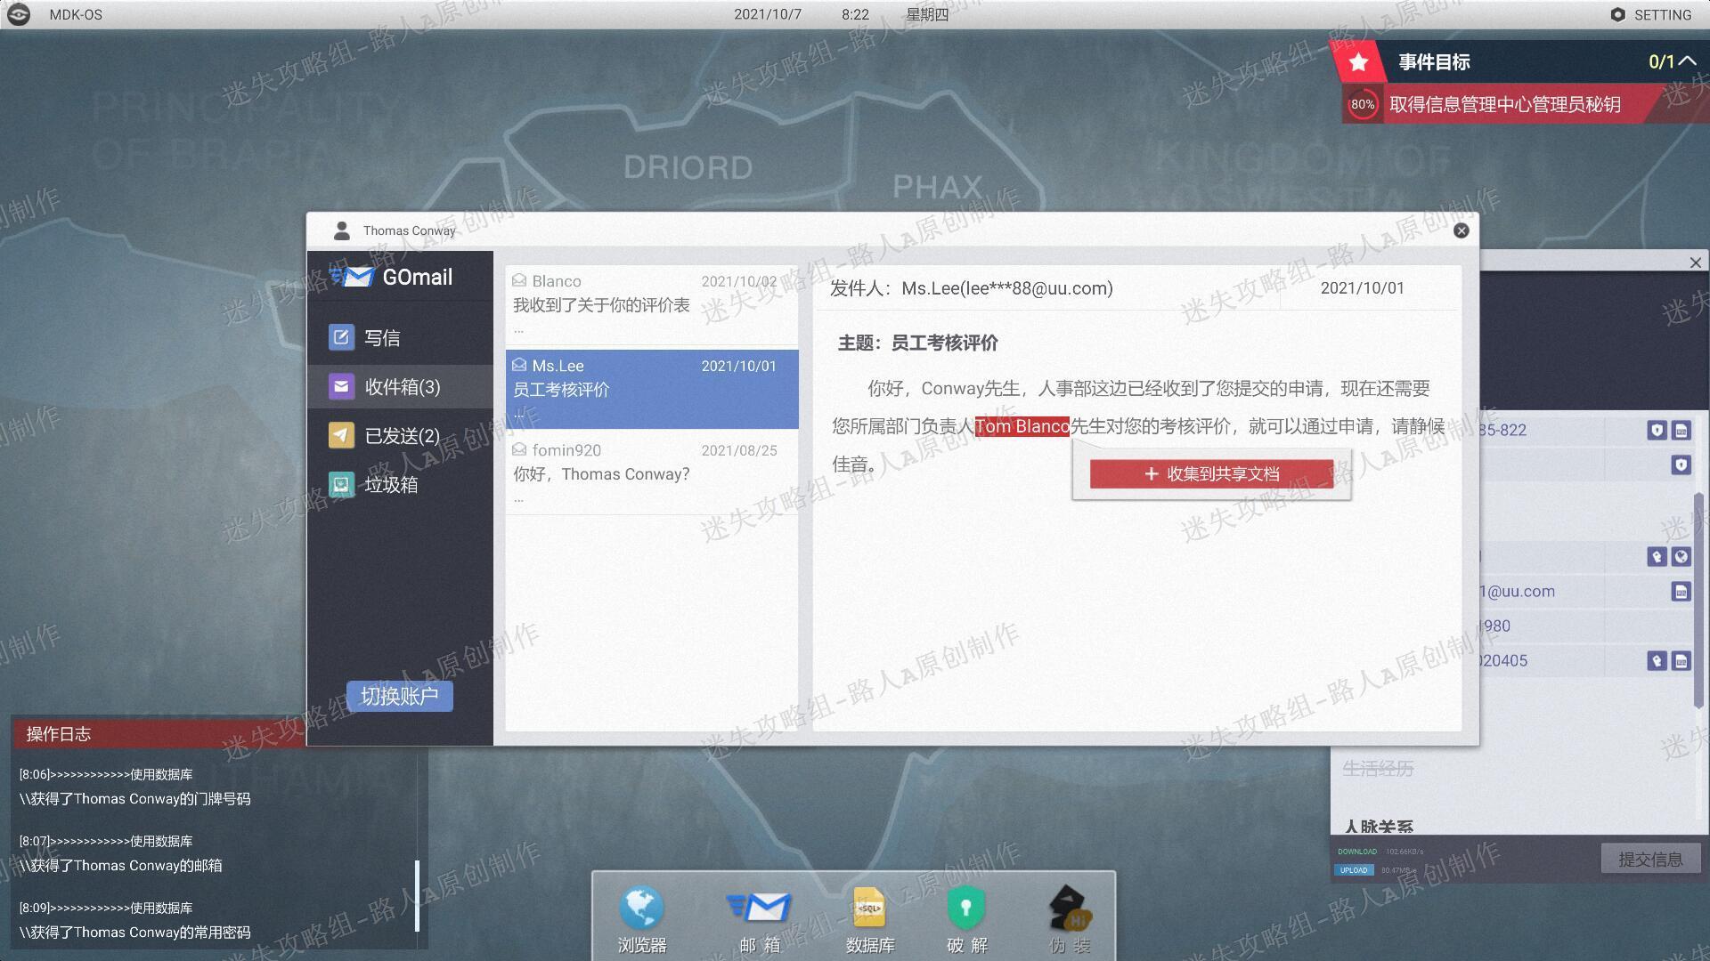Click the MDK-OS logo icon
The width and height of the screenshot is (1710, 961).
(x=18, y=14)
